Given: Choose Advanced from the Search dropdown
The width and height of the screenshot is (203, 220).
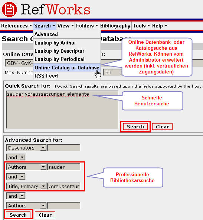Looking at the screenshot, I should point(67,34).
